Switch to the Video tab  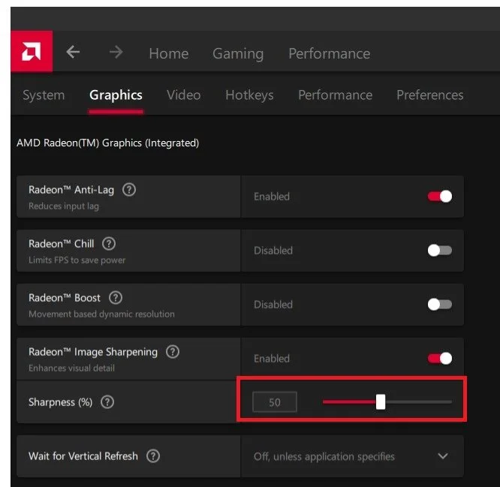tap(184, 95)
